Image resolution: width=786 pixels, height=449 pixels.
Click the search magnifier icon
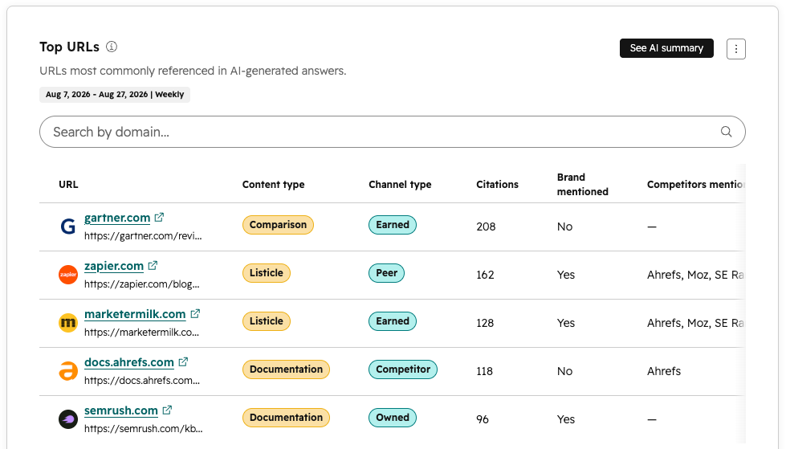726,132
